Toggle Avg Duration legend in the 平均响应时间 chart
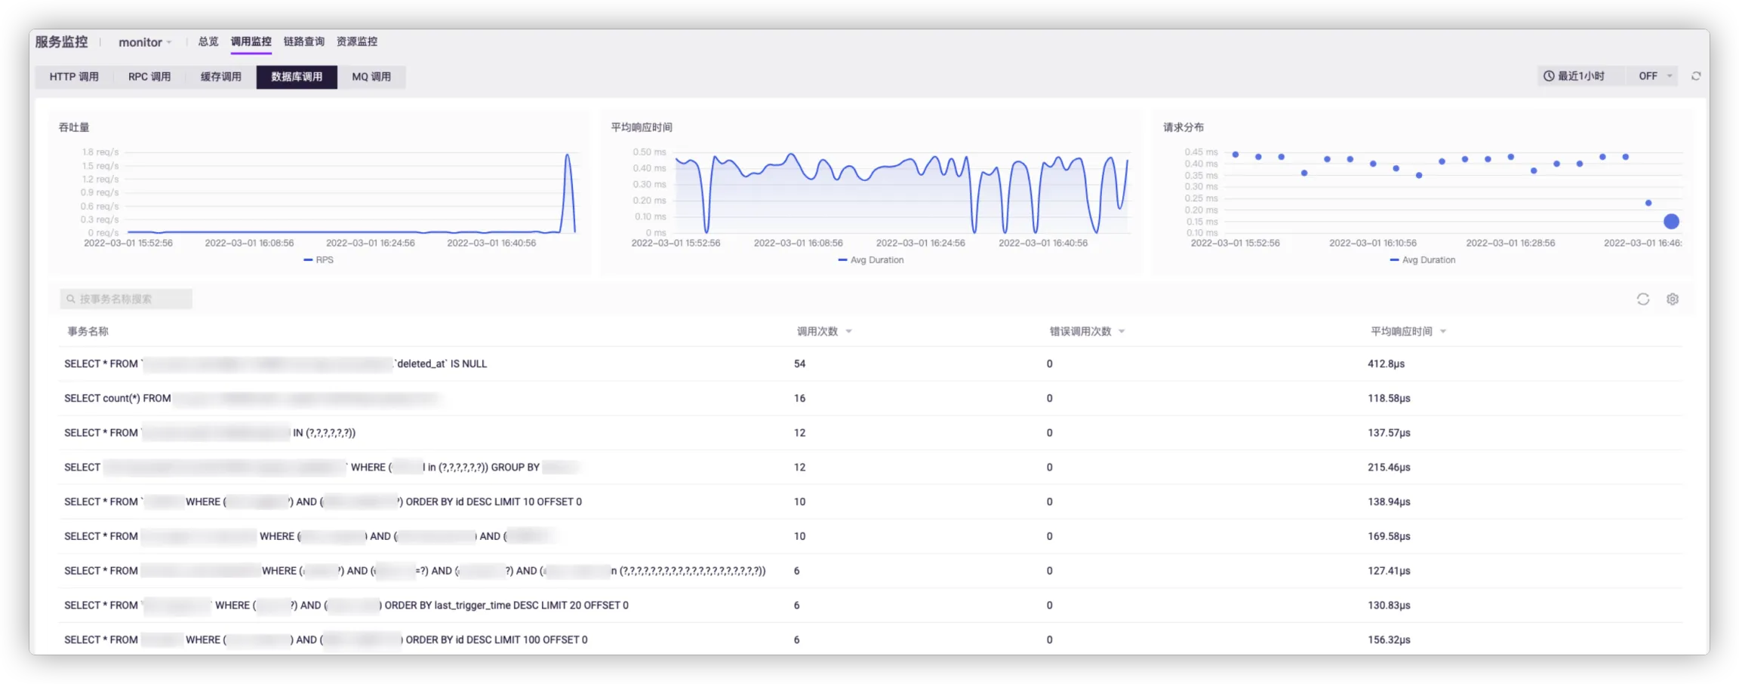The image size is (1739, 684). point(870,260)
